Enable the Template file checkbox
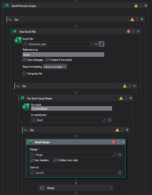The image size is (152, 195). (24, 73)
